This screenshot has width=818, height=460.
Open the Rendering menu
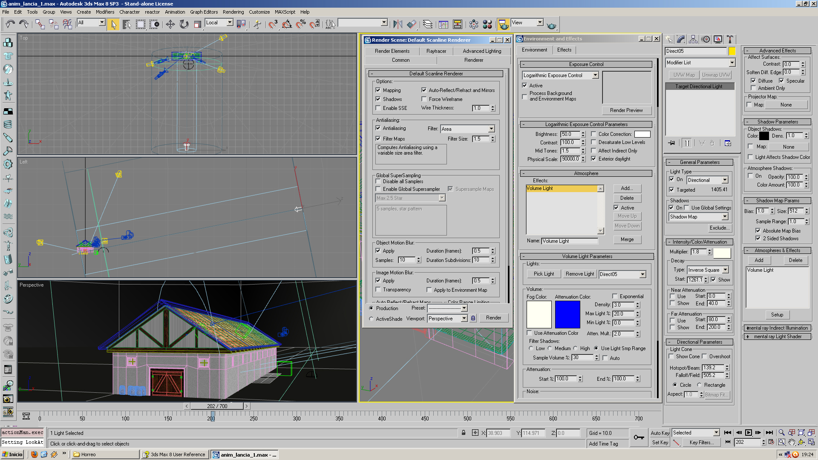coord(233,12)
